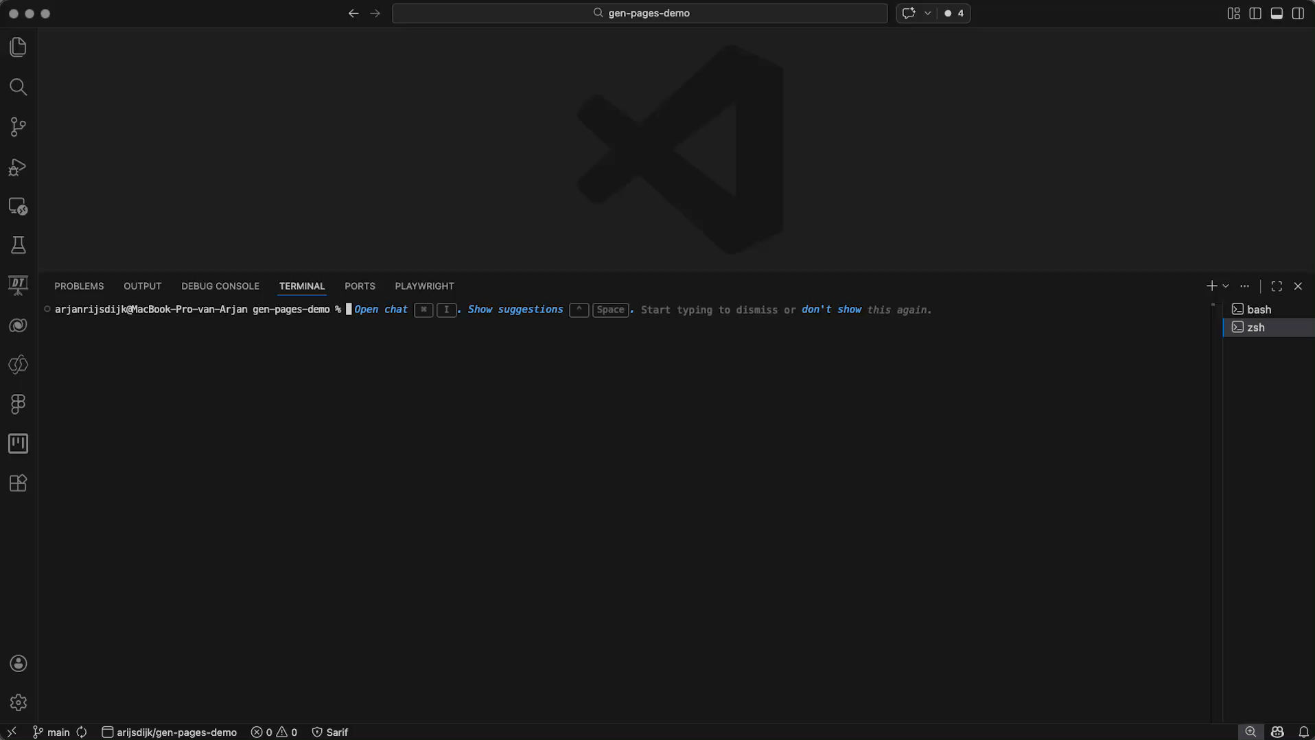Open the Explorer view

(x=18, y=47)
